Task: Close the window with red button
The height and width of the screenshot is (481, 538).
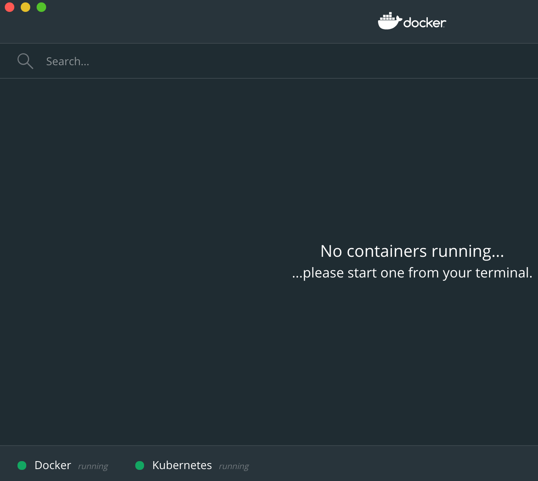Action: click(x=10, y=7)
